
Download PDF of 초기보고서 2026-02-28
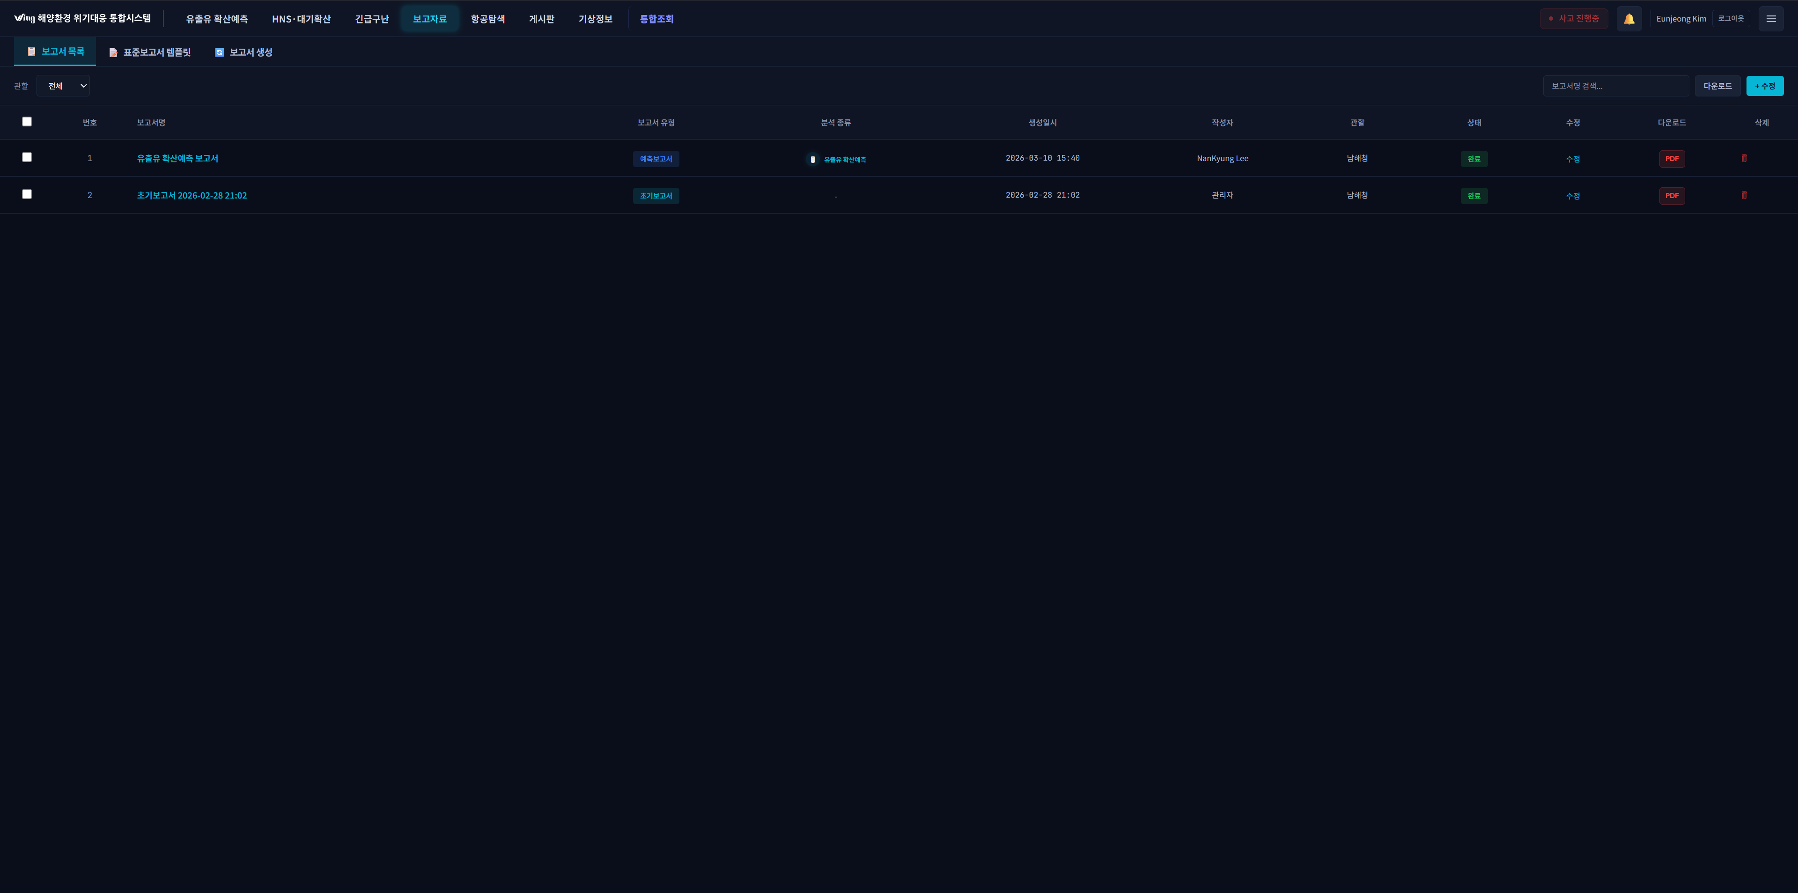coord(1672,195)
